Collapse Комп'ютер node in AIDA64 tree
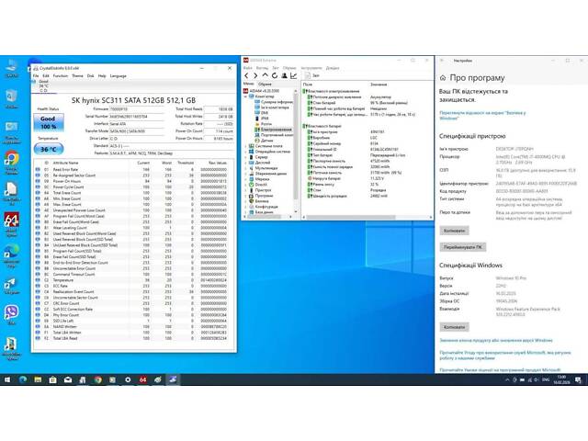The height and width of the screenshot is (441, 588). (245, 96)
